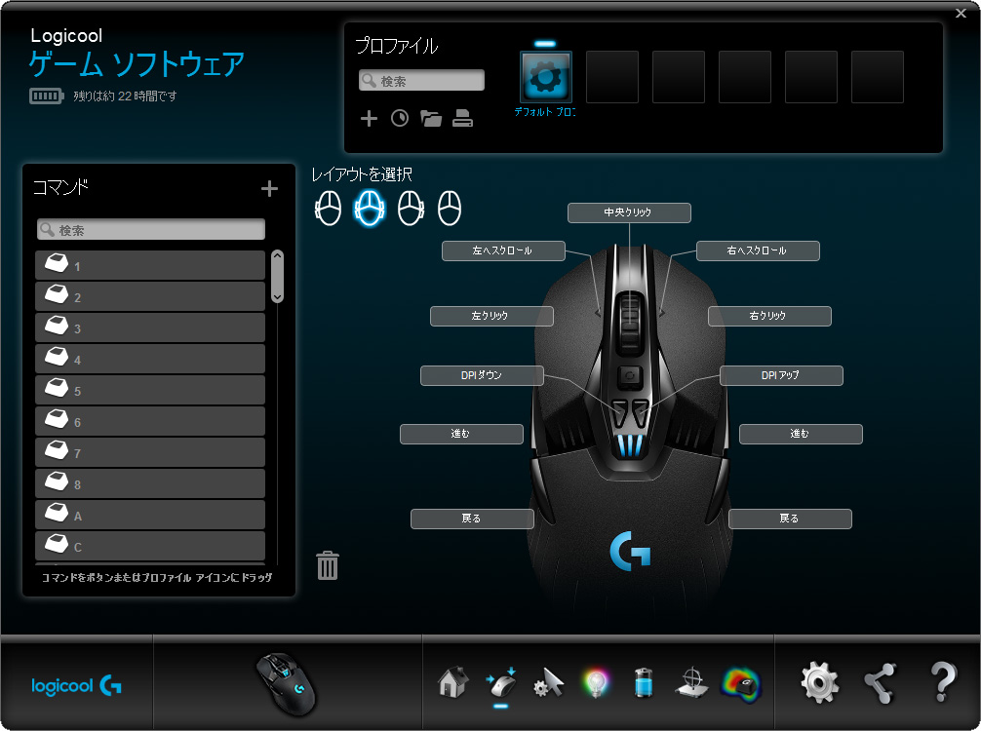
Task: Select the first mouse layout icon
Action: click(x=328, y=209)
